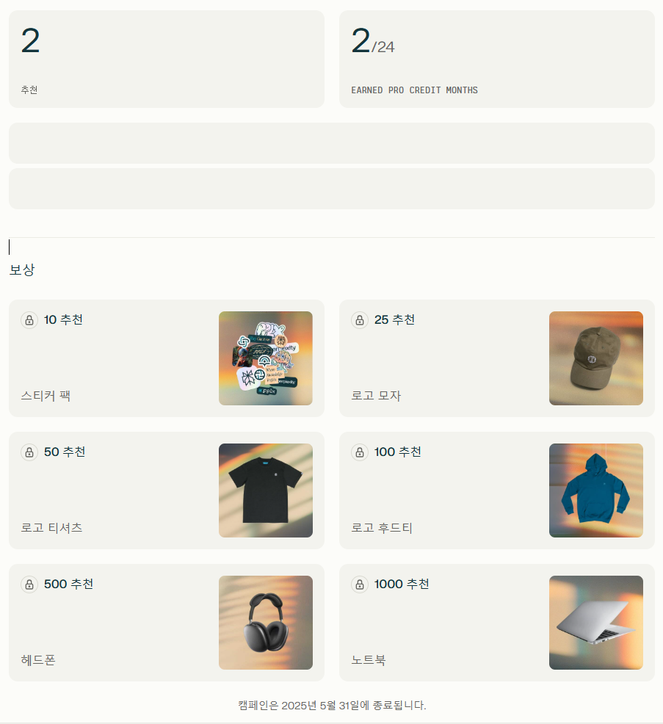Click the lock icon beside 500 추천
The height and width of the screenshot is (724, 663).
point(29,584)
